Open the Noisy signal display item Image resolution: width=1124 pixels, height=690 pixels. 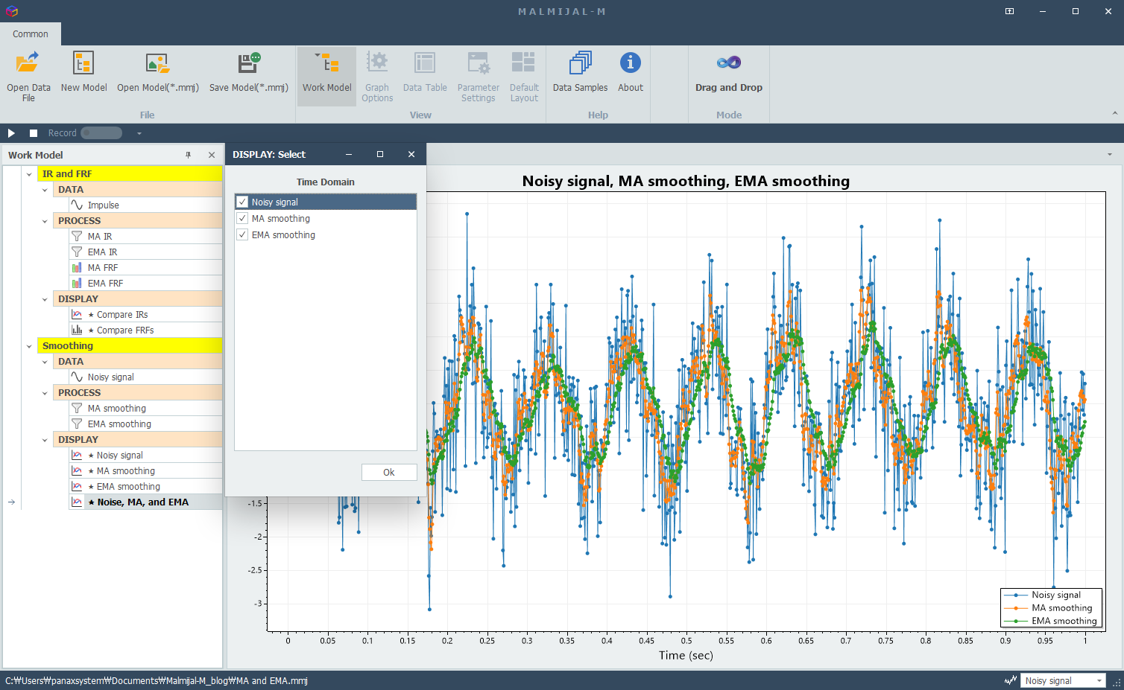click(145, 455)
